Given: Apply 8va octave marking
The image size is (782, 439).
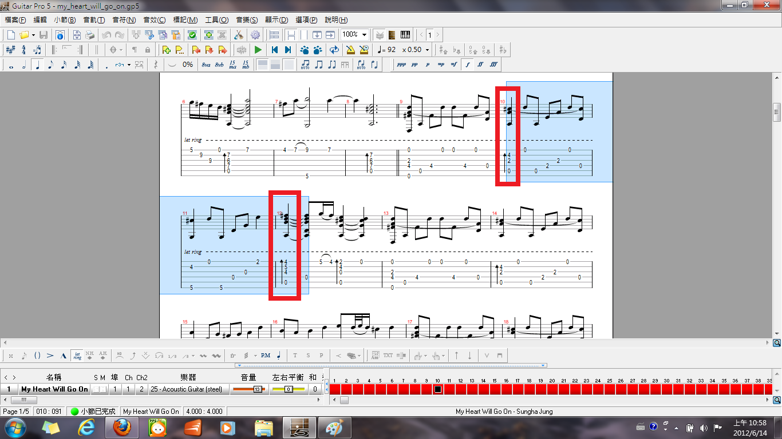Looking at the screenshot, I should 206,65.
